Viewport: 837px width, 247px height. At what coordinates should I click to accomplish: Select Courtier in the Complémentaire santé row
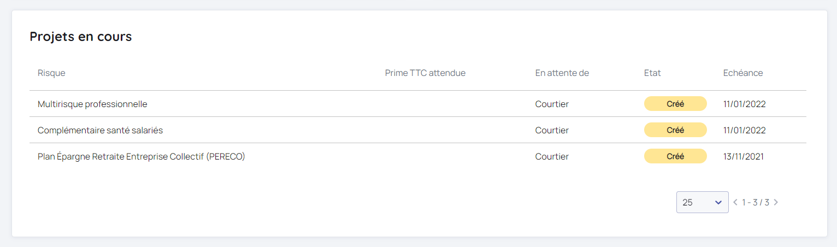click(552, 131)
